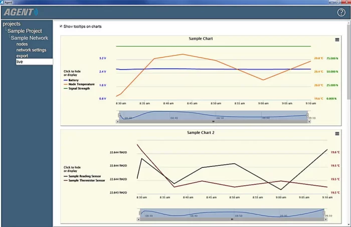The height and width of the screenshot is (227, 351).
Task: Hide Sample Reading Sensor series
Action: click(84, 176)
